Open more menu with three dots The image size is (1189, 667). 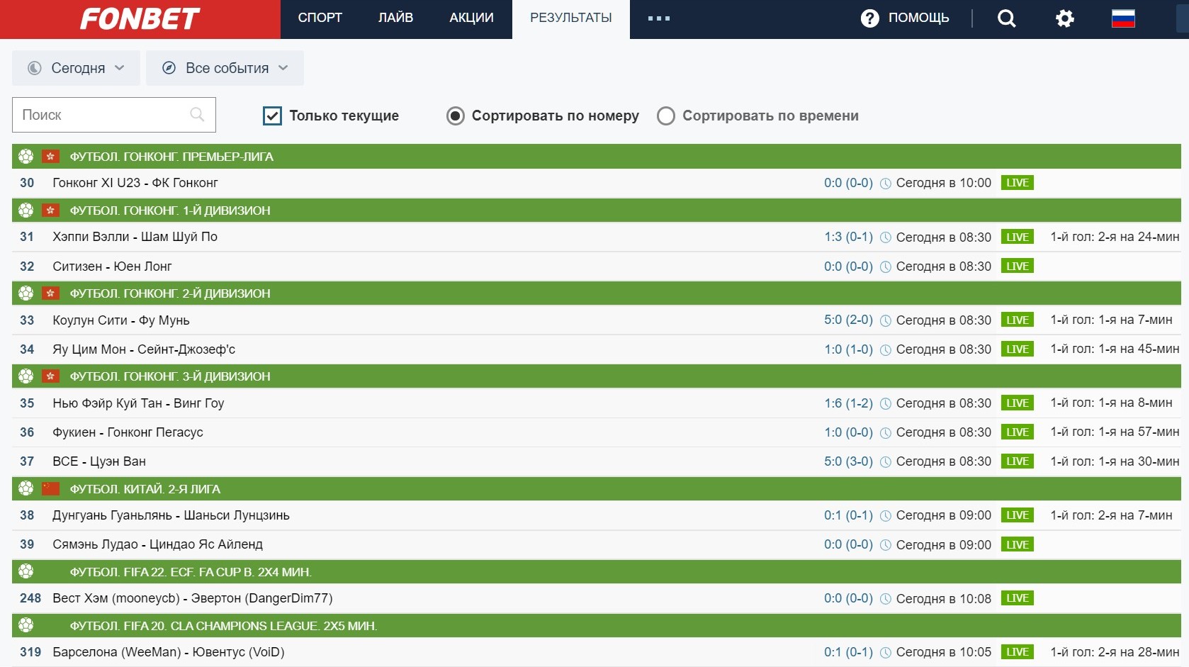(659, 18)
